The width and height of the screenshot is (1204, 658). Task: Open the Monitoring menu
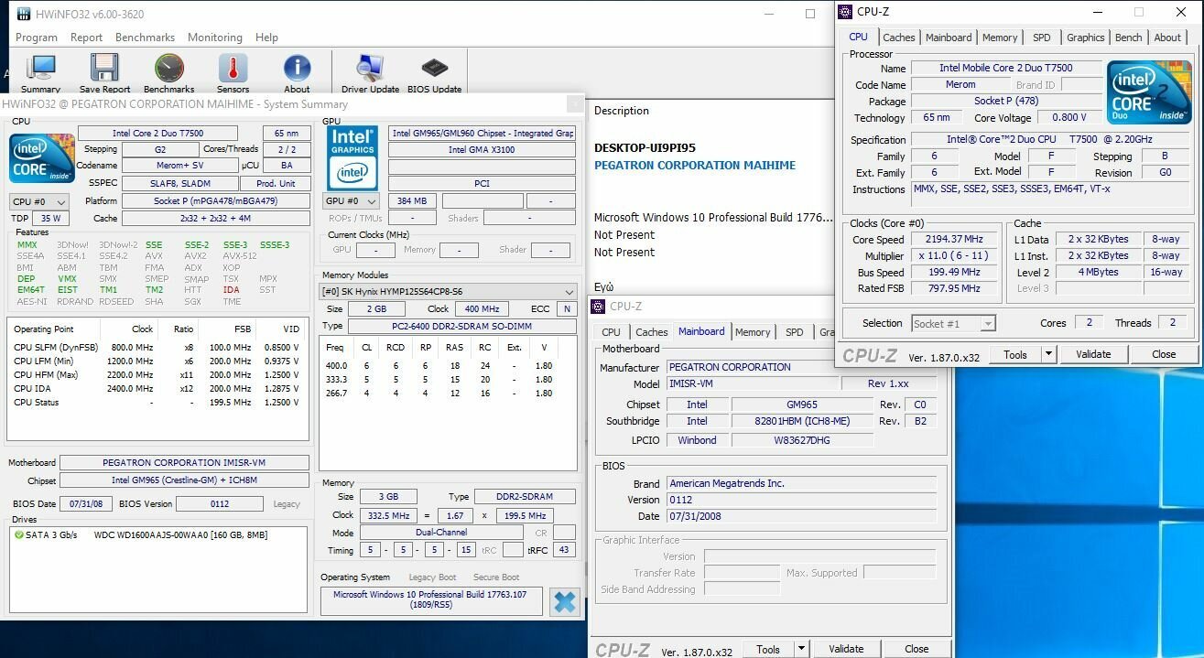(215, 38)
